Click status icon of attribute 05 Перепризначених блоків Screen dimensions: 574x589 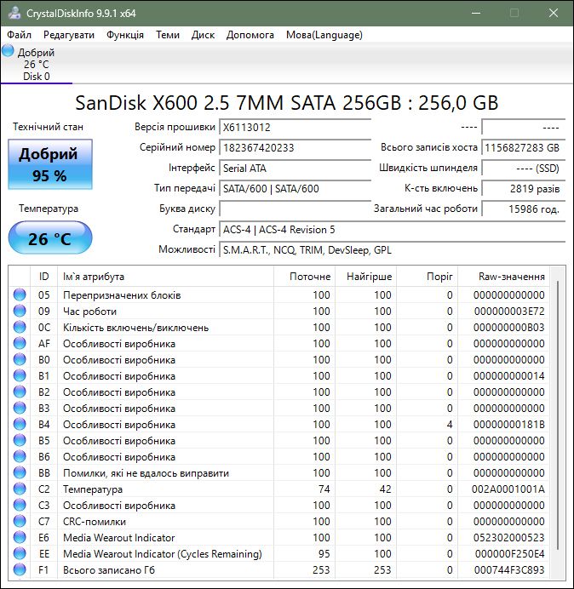pyautogui.click(x=20, y=294)
